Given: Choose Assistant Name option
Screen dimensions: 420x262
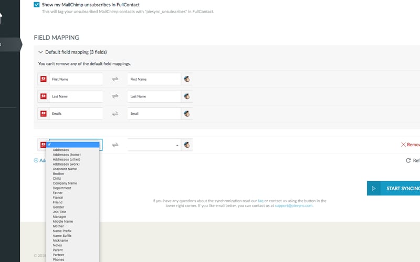Looking at the screenshot, I should coord(65,169).
